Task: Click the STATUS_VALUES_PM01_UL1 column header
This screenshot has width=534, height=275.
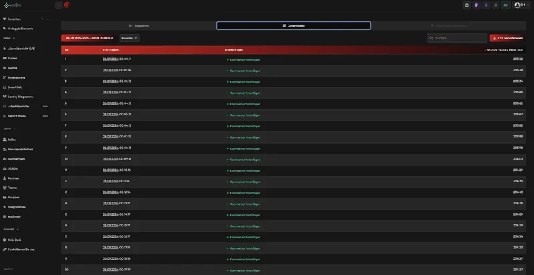Action: coord(503,50)
